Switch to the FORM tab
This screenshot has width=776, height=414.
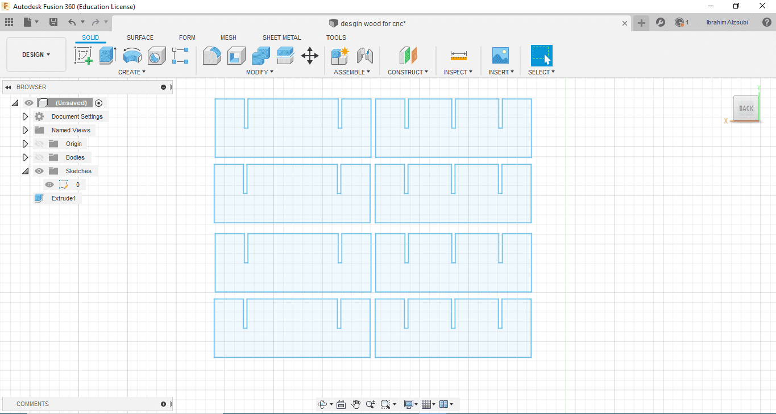point(187,37)
